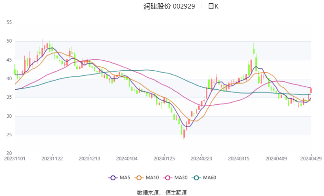Click the 20231101 date axis label
This screenshot has width=324, height=196.
[x=15, y=159]
